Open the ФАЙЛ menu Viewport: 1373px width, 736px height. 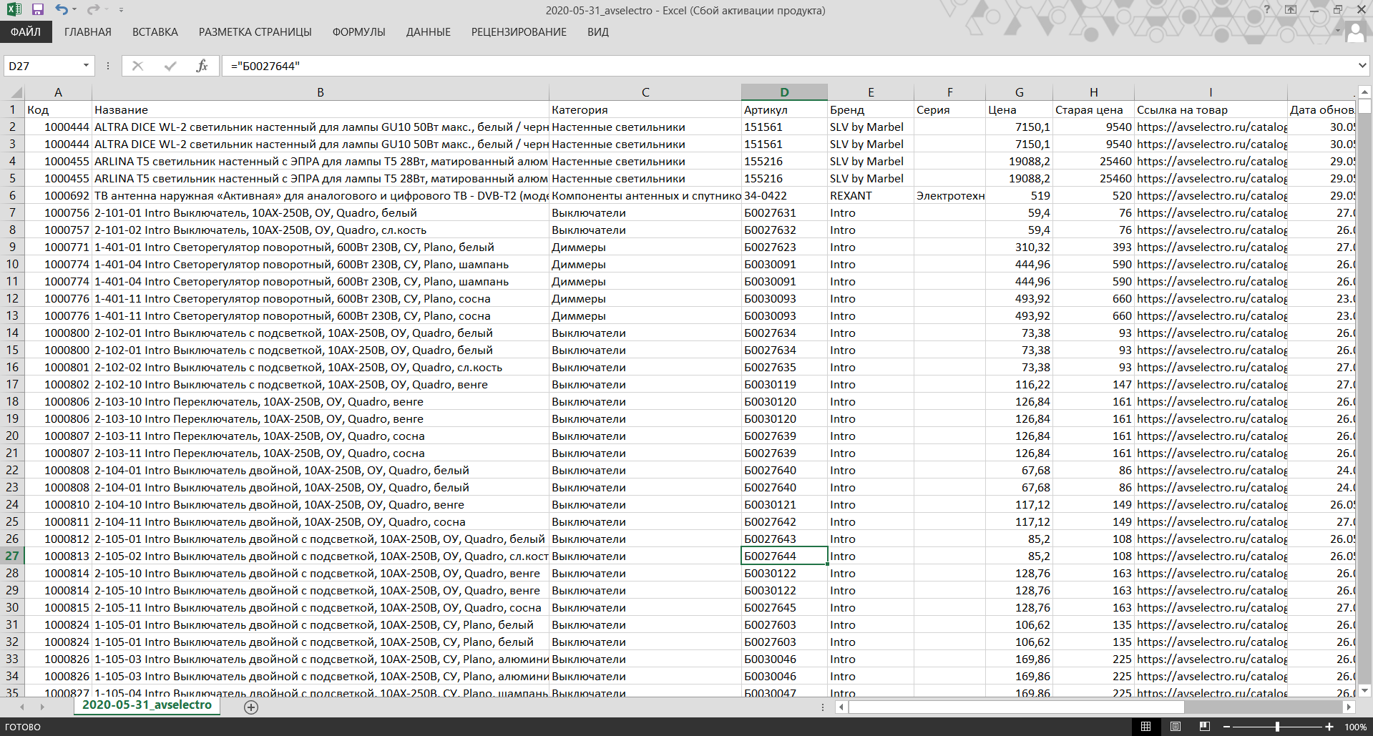[x=26, y=32]
